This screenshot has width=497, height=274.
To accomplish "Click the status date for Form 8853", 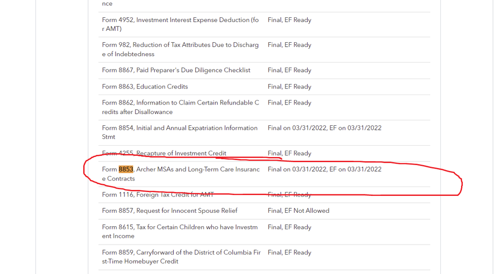I will (x=324, y=169).
